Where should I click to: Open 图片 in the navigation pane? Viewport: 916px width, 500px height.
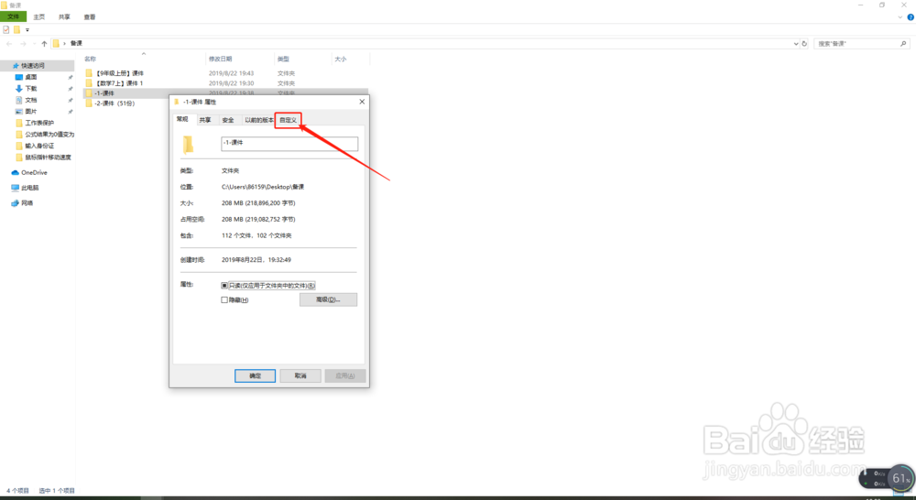coord(30,112)
